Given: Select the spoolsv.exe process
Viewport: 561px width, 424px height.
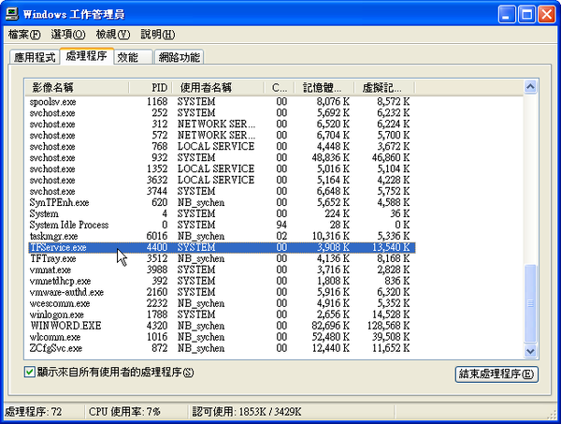Looking at the screenshot, I should point(222,102).
